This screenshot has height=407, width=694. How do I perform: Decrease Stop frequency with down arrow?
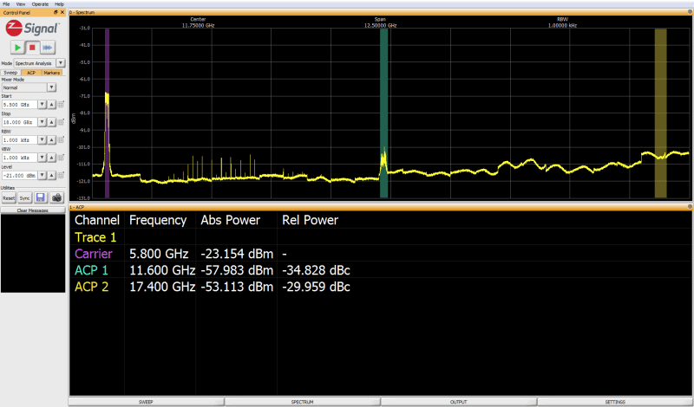click(x=42, y=122)
